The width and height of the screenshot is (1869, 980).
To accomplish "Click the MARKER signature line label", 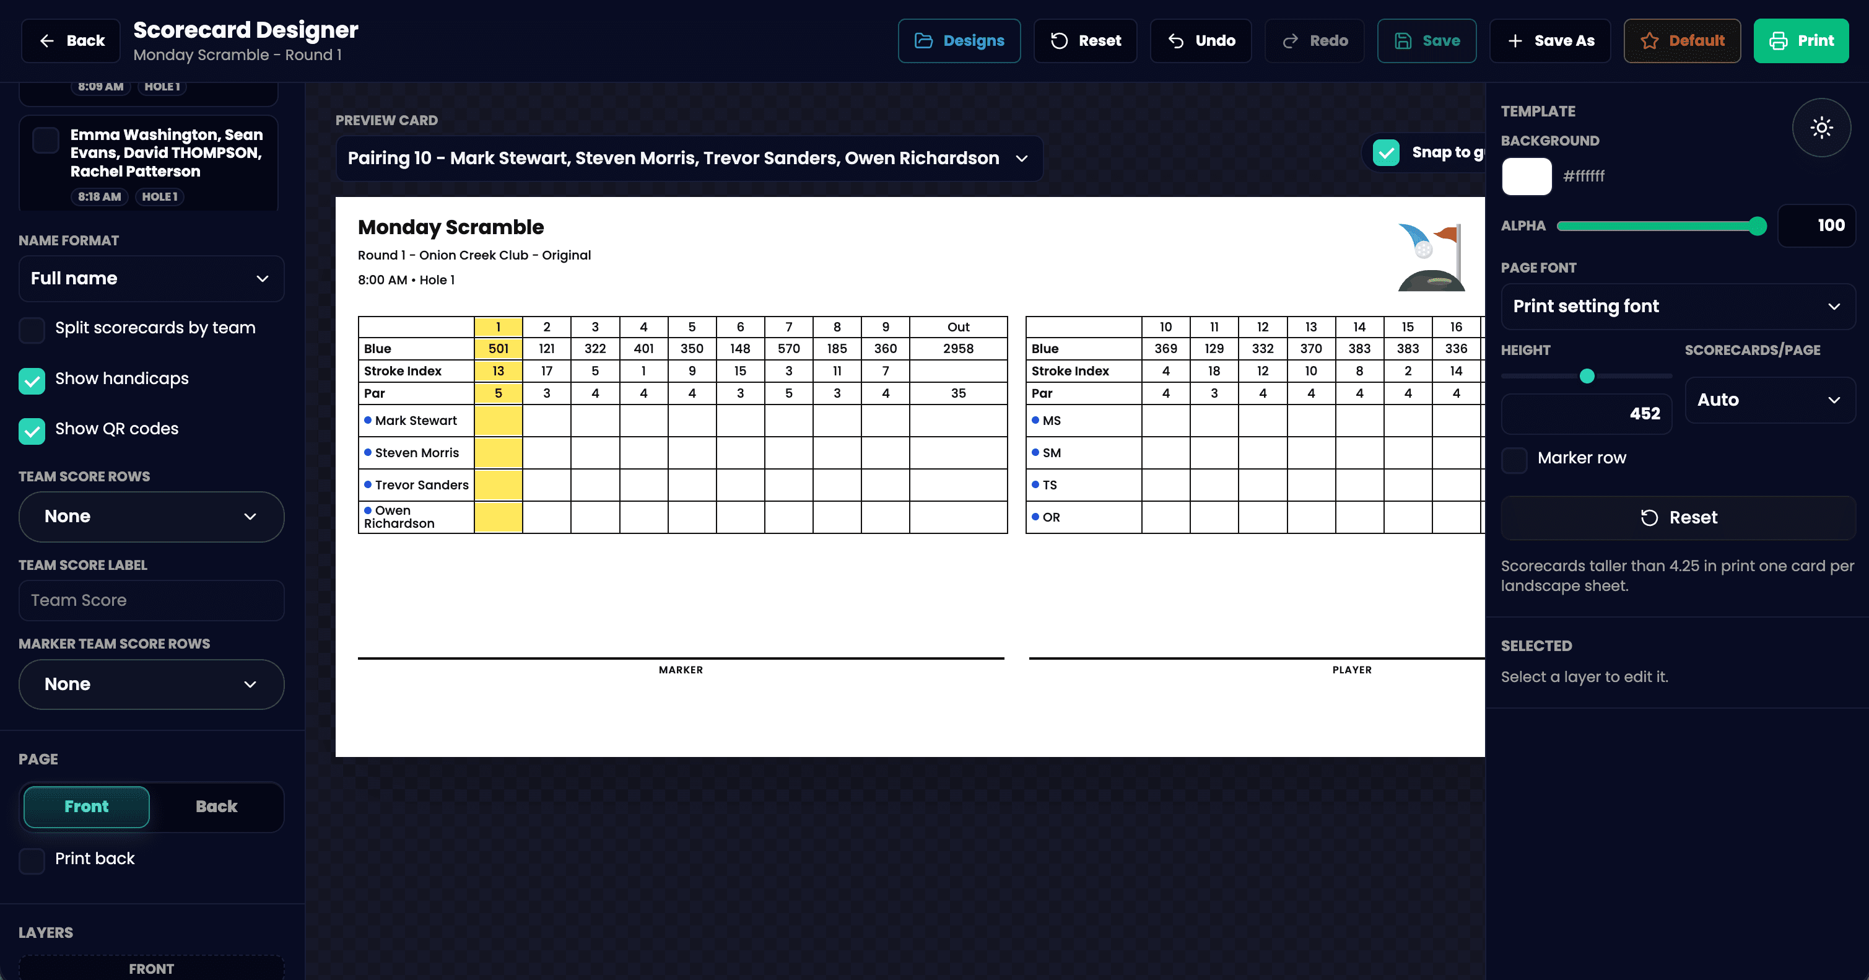I will coord(681,670).
